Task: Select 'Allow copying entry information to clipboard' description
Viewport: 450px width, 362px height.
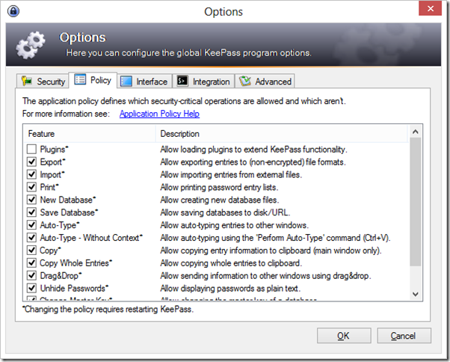Action: 271,251
